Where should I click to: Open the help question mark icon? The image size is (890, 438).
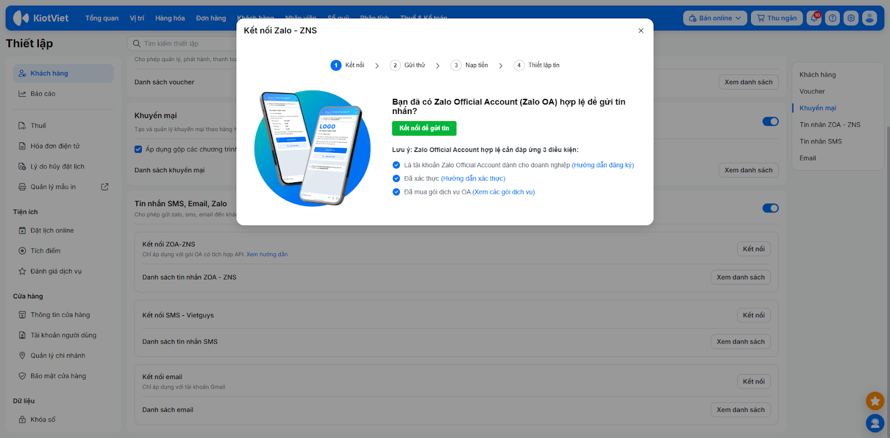click(x=833, y=18)
